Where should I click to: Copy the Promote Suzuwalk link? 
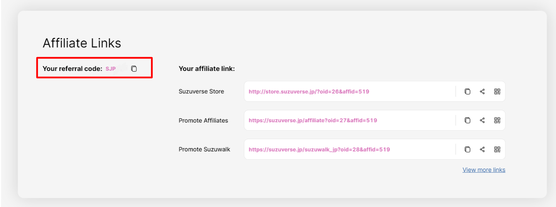pos(467,149)
